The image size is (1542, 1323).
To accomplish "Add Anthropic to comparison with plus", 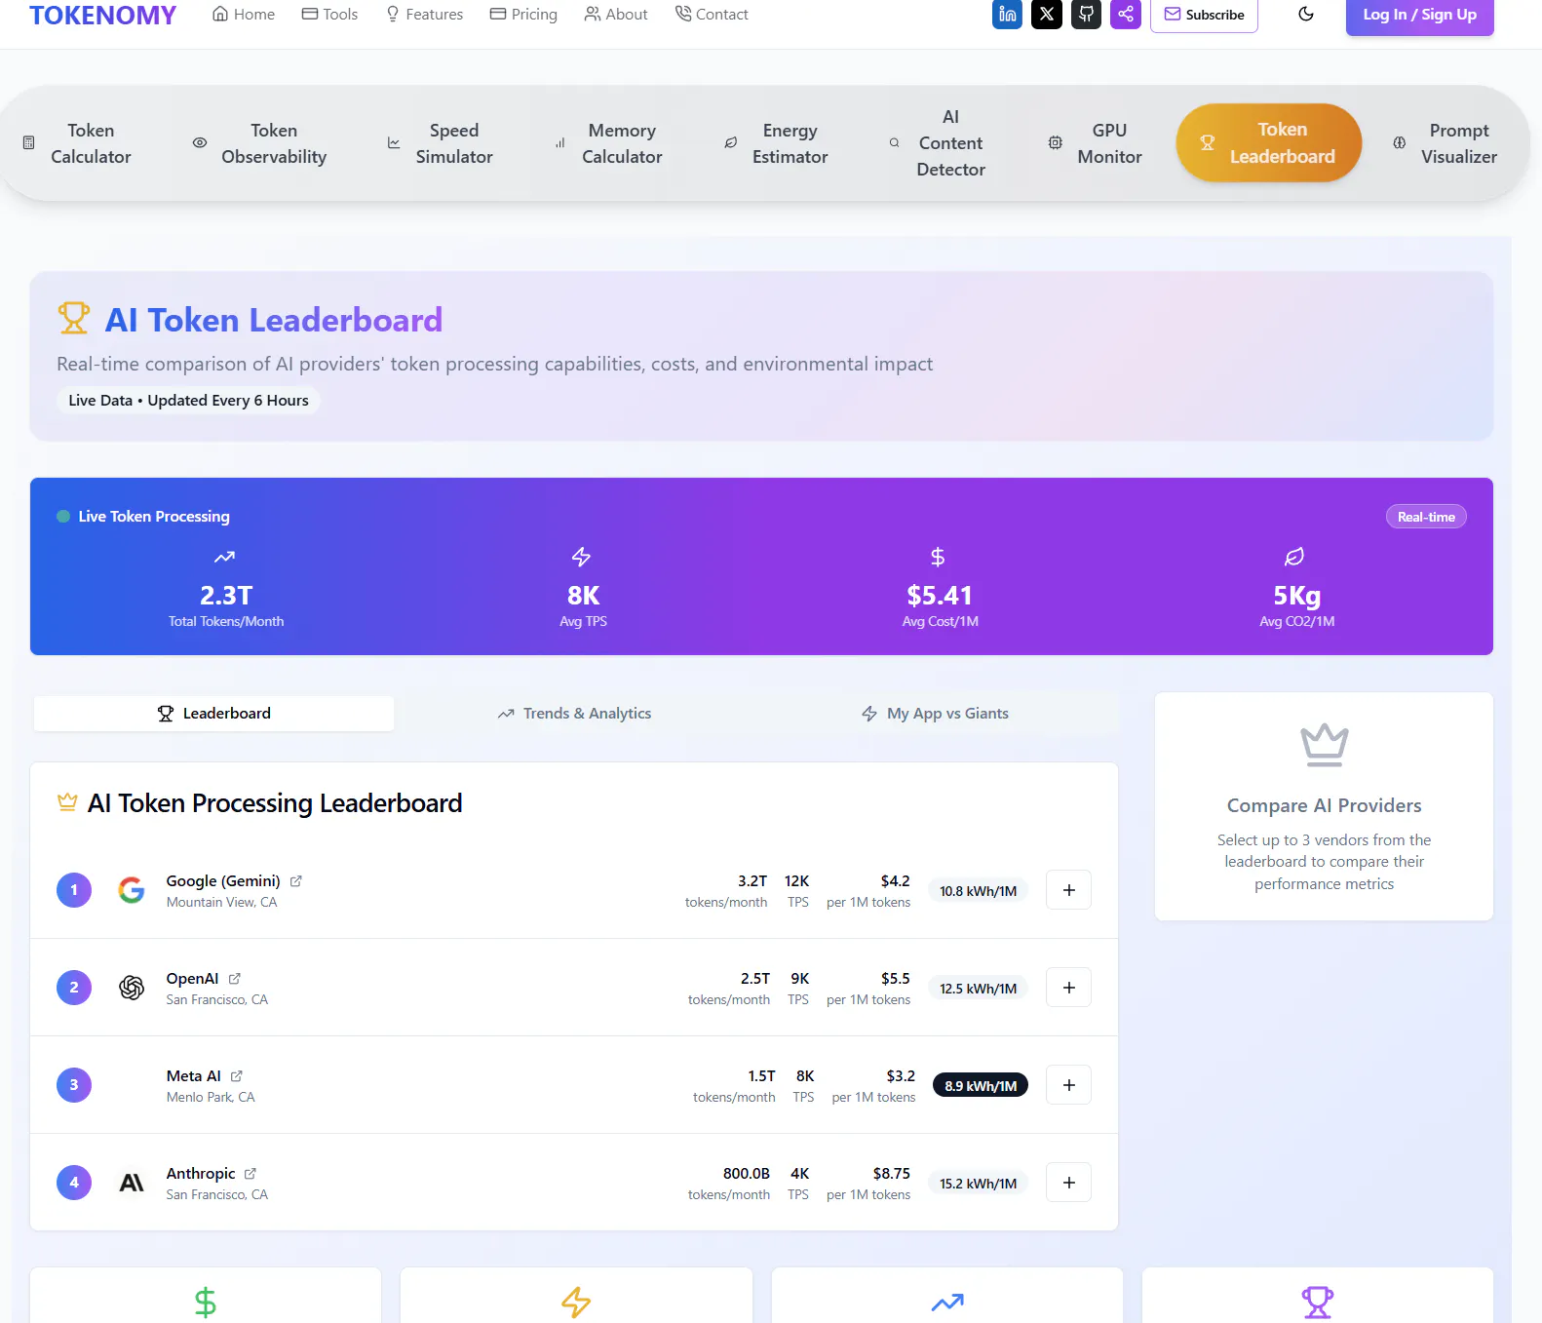I will 1069,1183.
